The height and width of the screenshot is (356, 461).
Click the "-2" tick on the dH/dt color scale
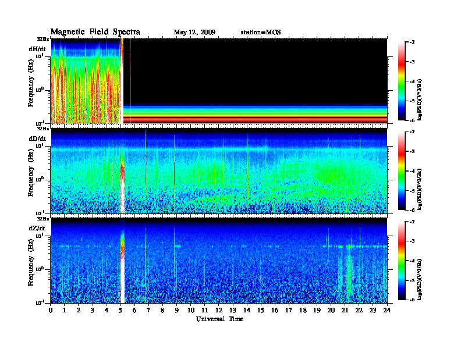pyautogui.click(x=412, y=42)
